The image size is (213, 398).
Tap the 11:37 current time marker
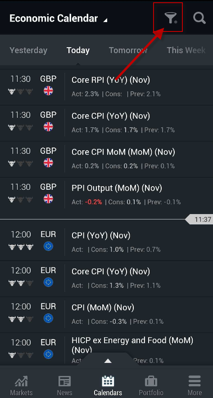[199, 219]
